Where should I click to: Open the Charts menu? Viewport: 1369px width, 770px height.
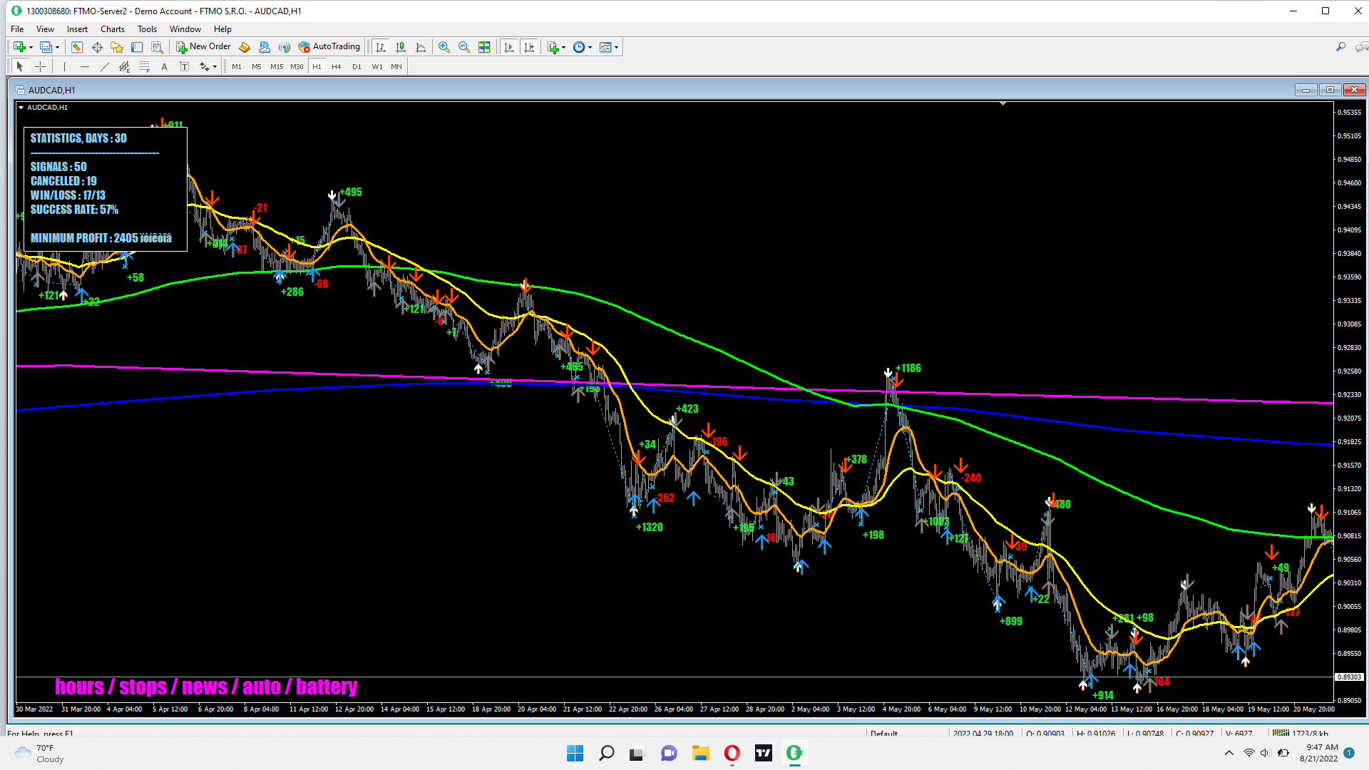click(112, 29)
